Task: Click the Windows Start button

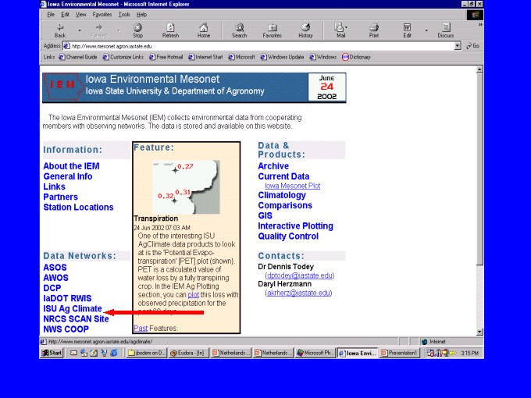Action: pyautogui.click(x=52, y=353)
